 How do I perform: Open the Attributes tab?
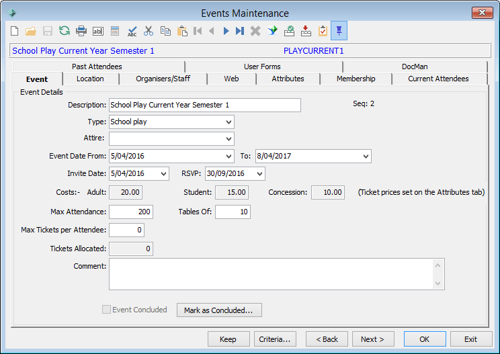tap(288, 79)
